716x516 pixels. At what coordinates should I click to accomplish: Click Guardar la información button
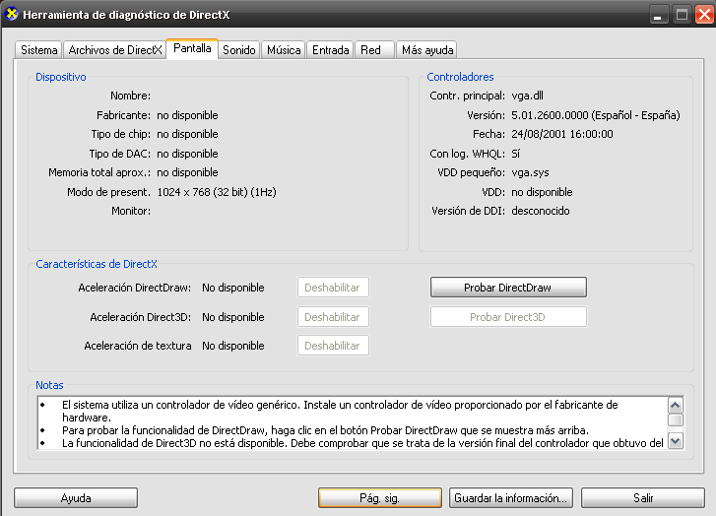(510, 498)
